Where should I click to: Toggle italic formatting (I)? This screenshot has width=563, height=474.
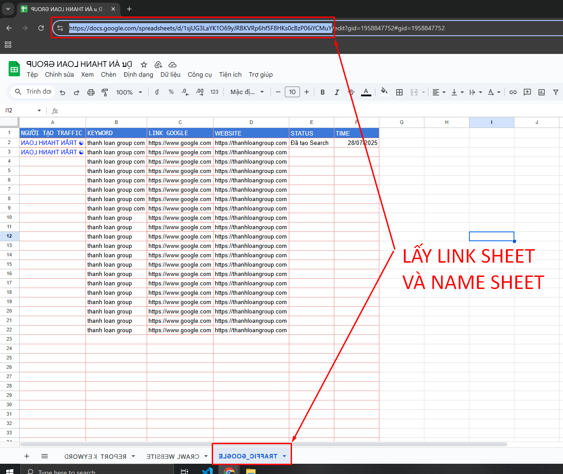pos(337,92)
